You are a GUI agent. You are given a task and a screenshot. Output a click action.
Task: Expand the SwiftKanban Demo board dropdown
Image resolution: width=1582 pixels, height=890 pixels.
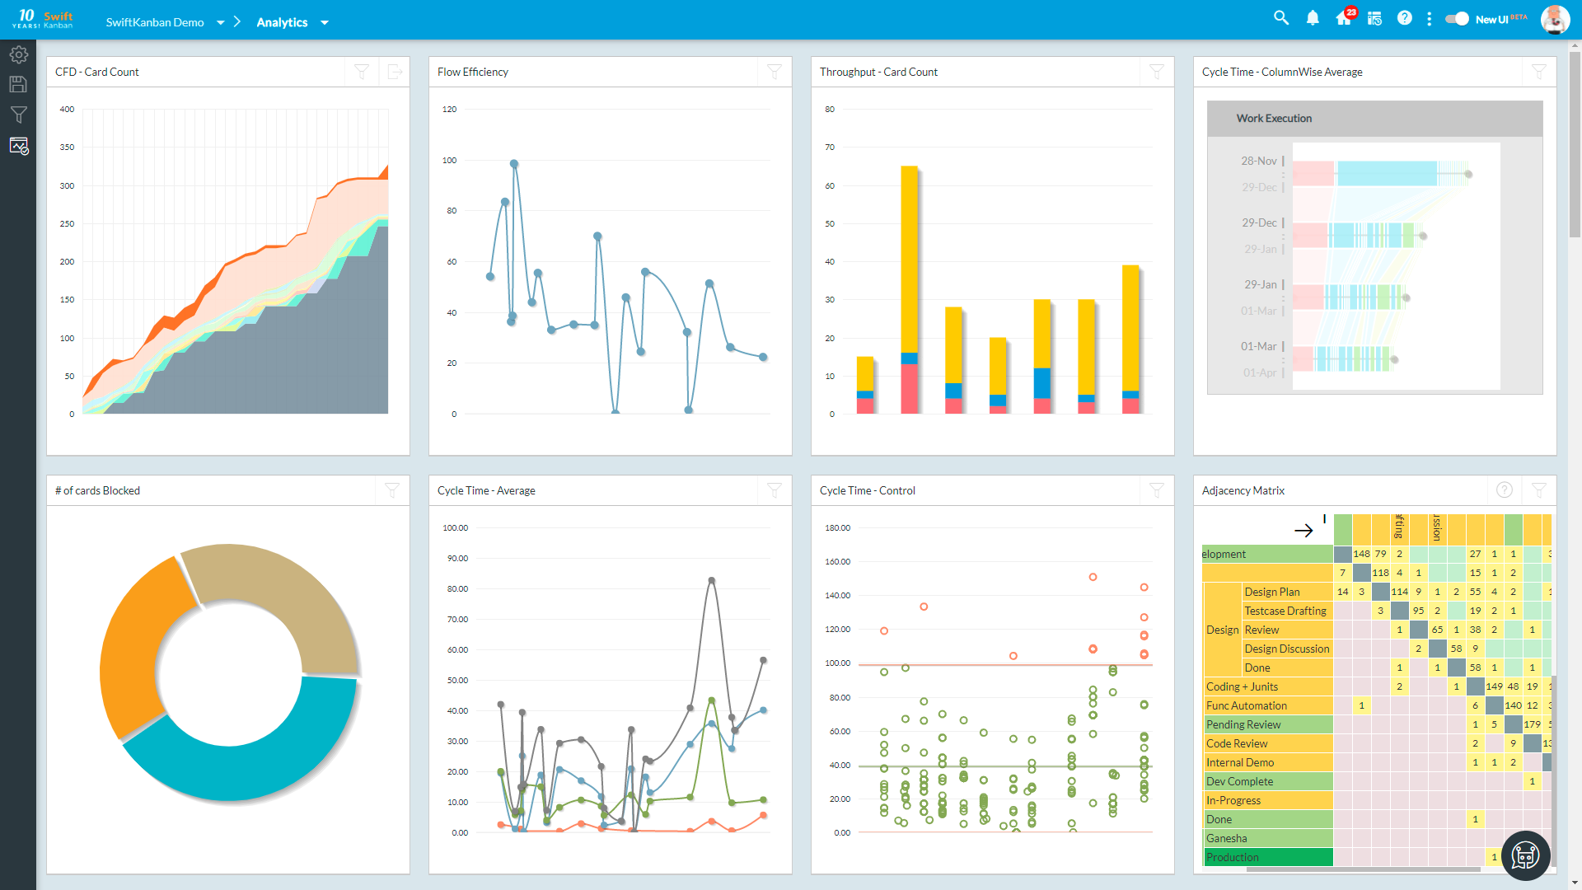220,22
